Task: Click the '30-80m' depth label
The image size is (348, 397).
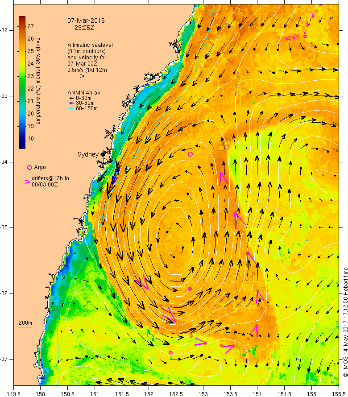Action: (85, 103)
